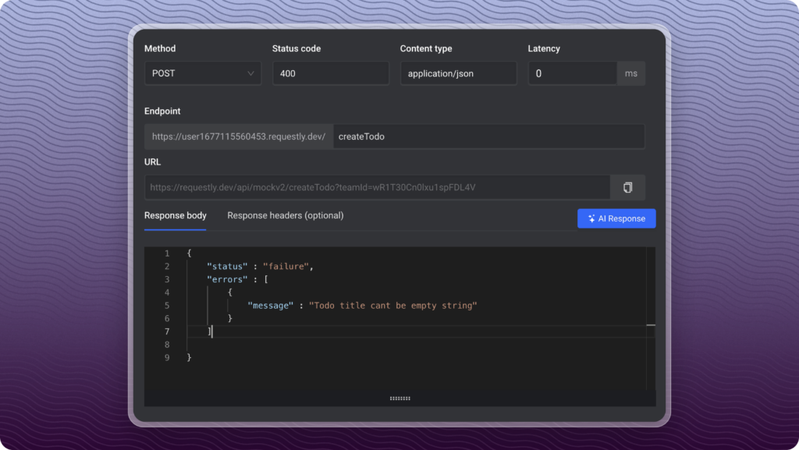Click the "failure" value in the editor
This screenshot has height=450, width=799.
point(286,266)
